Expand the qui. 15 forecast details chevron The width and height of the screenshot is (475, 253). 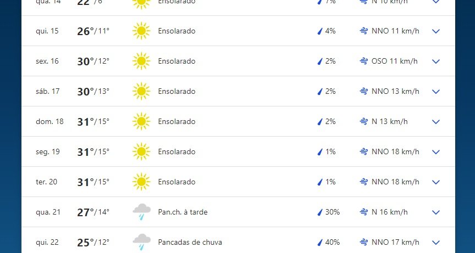[x=435, y=31]
